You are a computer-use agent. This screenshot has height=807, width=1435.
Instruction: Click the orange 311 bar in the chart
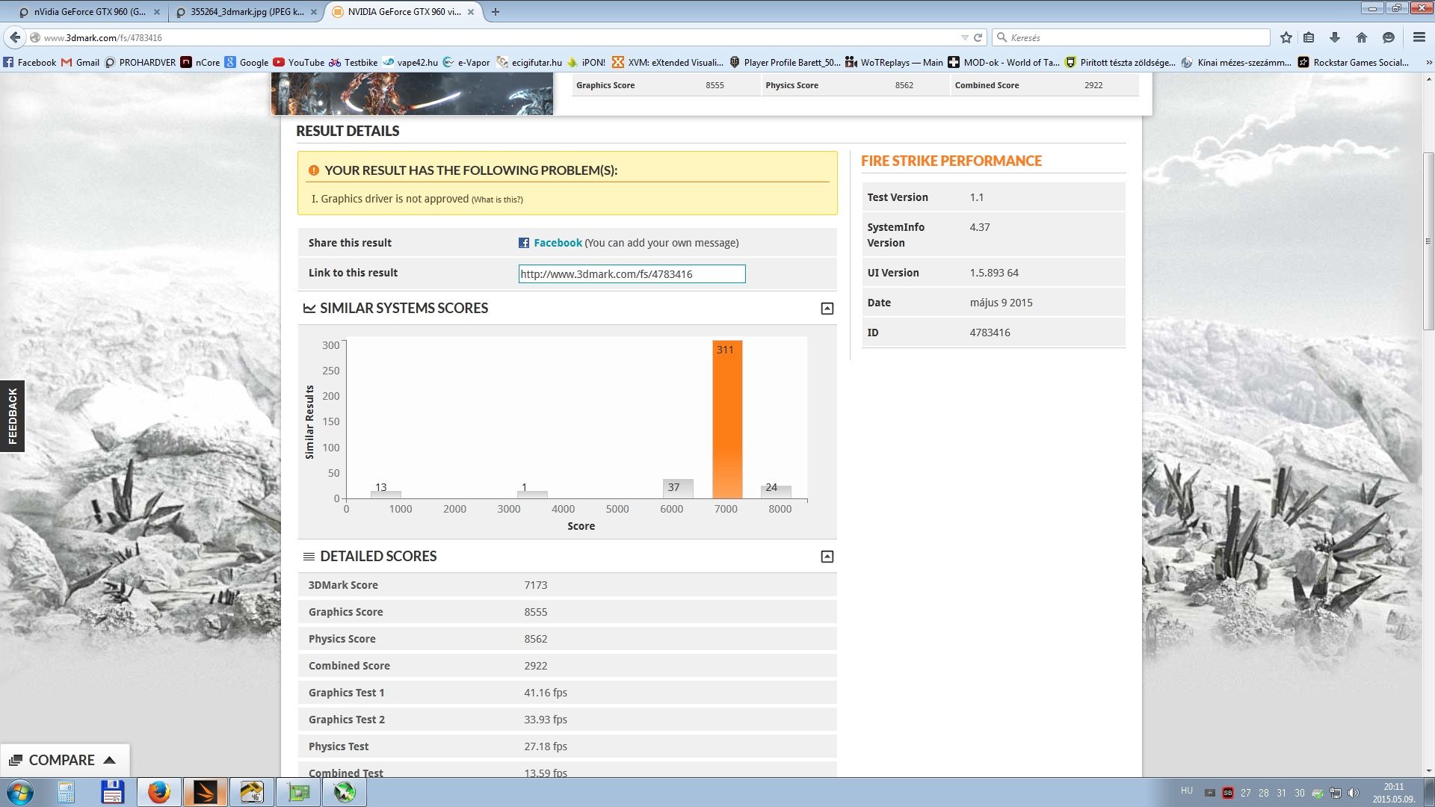click(727, 419)
